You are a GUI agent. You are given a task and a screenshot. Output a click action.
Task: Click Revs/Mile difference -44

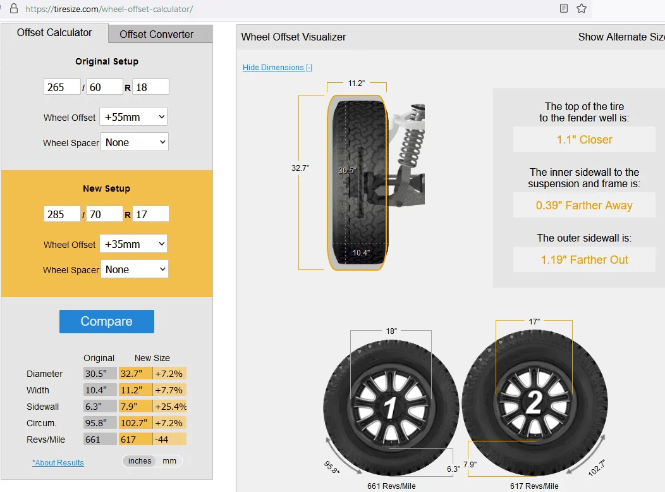click(169, 440)
